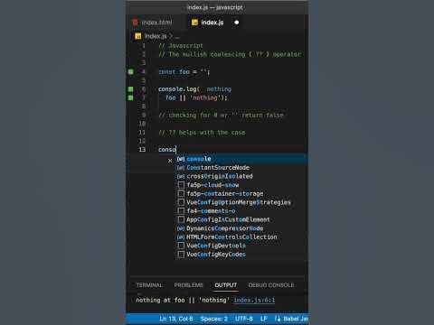Close the suggestion details with the X
This screenshot has width=434, height=325.
pyautogui.click(x=170, y=161)
